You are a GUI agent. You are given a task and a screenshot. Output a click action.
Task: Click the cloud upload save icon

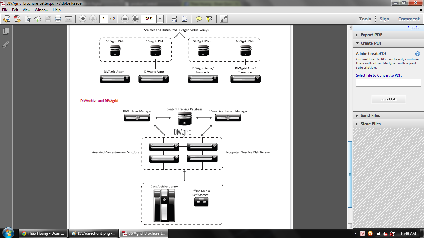(38, 19)
